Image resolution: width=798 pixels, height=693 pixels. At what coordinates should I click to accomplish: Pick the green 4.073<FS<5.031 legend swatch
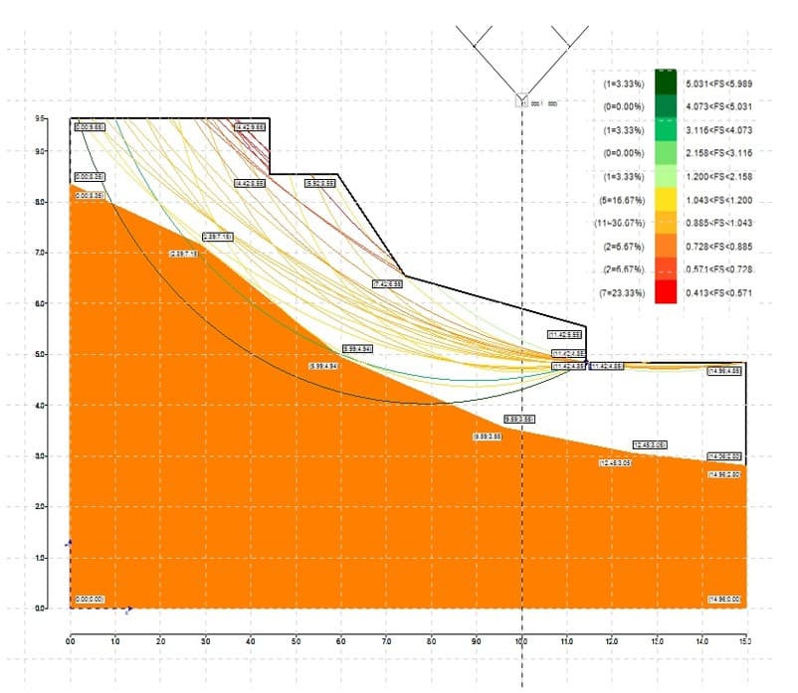tap(666, 106)
